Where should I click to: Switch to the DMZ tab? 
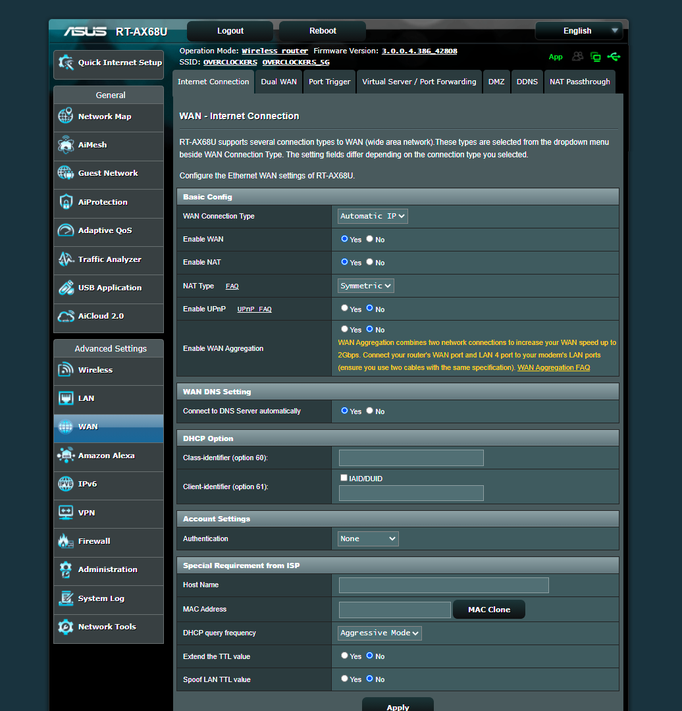(x=496, y=82)
